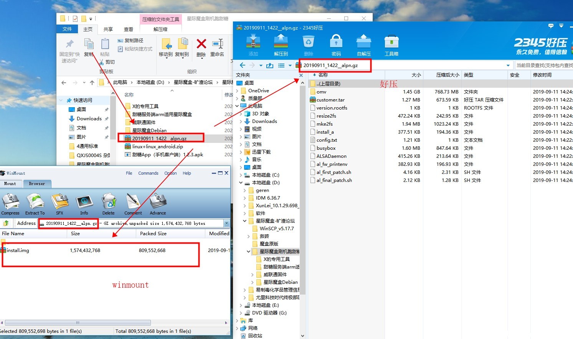This screenshot has height=339, width=573.
Task: Open the 工具箱 (Toolbox) in HaoZip toolbar
Action: pos(391,43)
